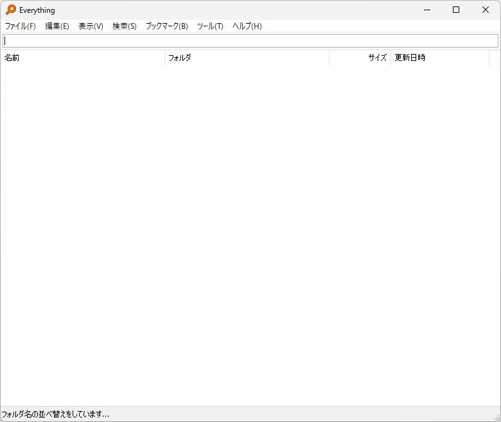Open the ヘルプ(H) menu

[x=247, y=26]
